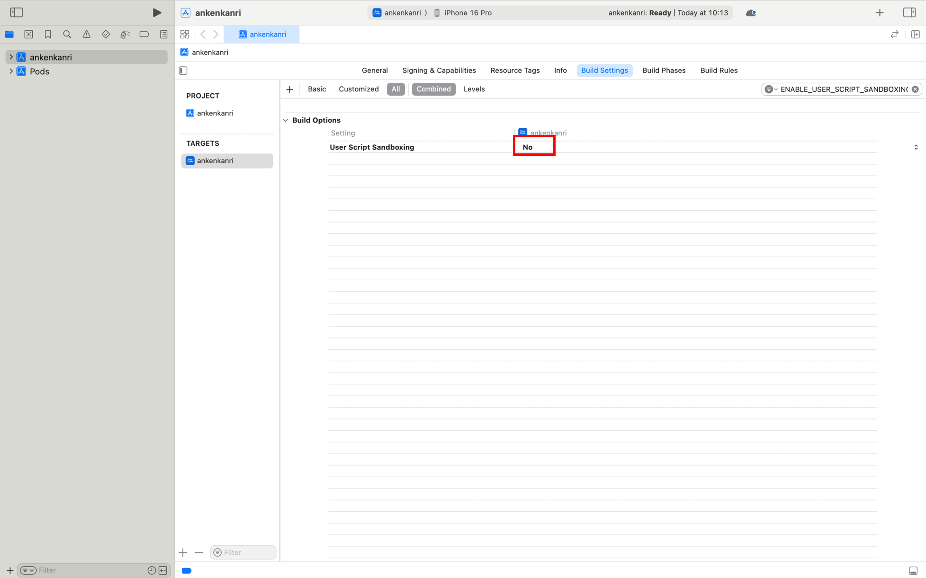The width and height of the screenshot is (926, 578).
Task: Open the Report navigator
Action: point(163,34)
